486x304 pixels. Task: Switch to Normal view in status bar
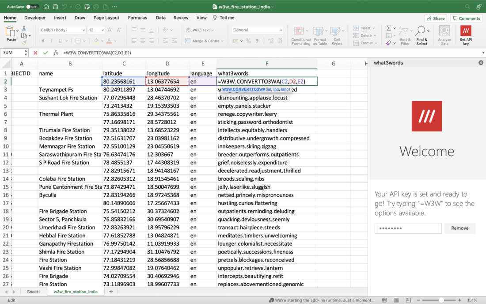[384, 300]
